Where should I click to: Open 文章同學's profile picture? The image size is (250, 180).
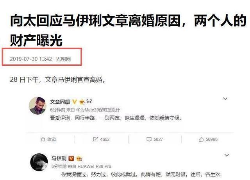pyautogui.click(x=37, y=106)
